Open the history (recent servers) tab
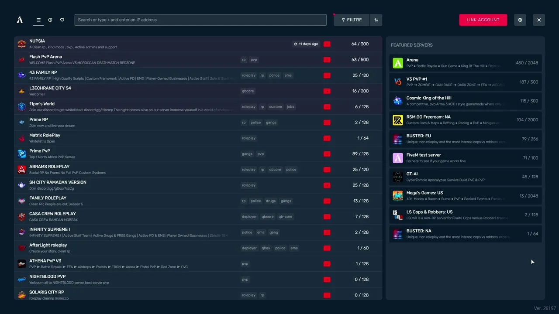This screenshot has width=559, height=314. click(x=50, y=20)
